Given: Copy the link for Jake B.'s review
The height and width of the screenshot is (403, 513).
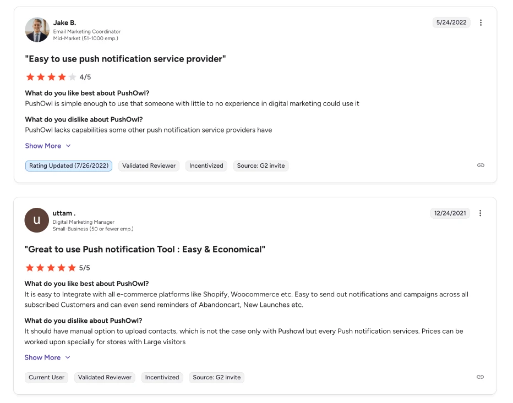Looking at the screenshot, I should (x=480, y=165).
